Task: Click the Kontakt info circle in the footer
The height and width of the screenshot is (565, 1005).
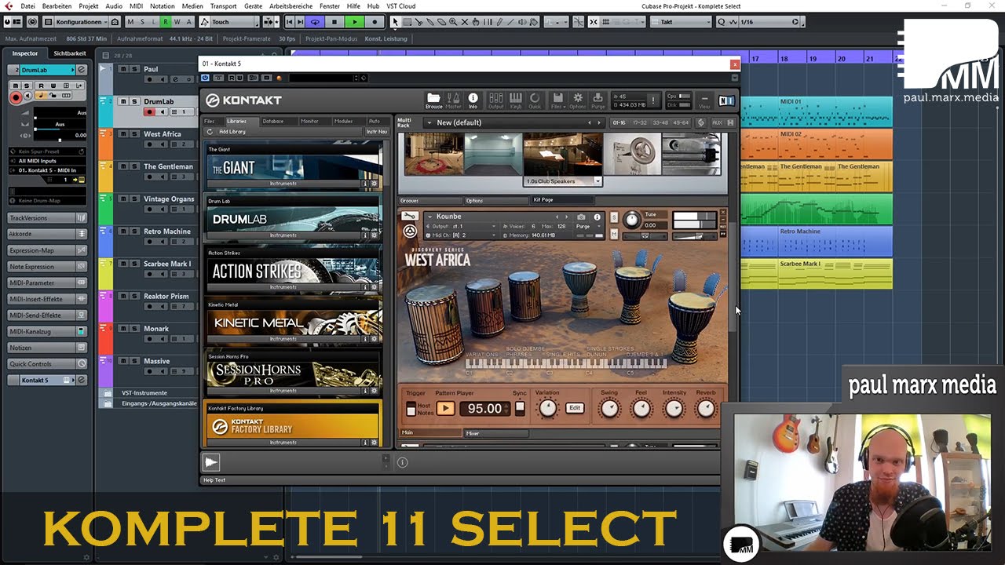Action: tap(402, 462)
